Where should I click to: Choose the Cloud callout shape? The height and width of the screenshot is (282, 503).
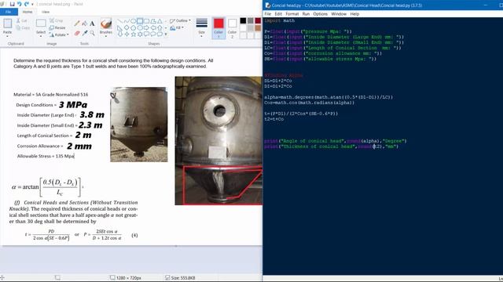160,34
